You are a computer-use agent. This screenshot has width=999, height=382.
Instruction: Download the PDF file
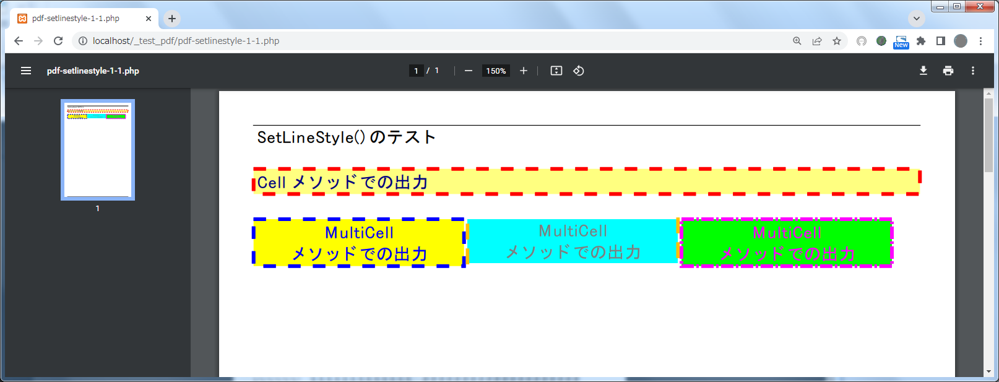pos(923,71)
